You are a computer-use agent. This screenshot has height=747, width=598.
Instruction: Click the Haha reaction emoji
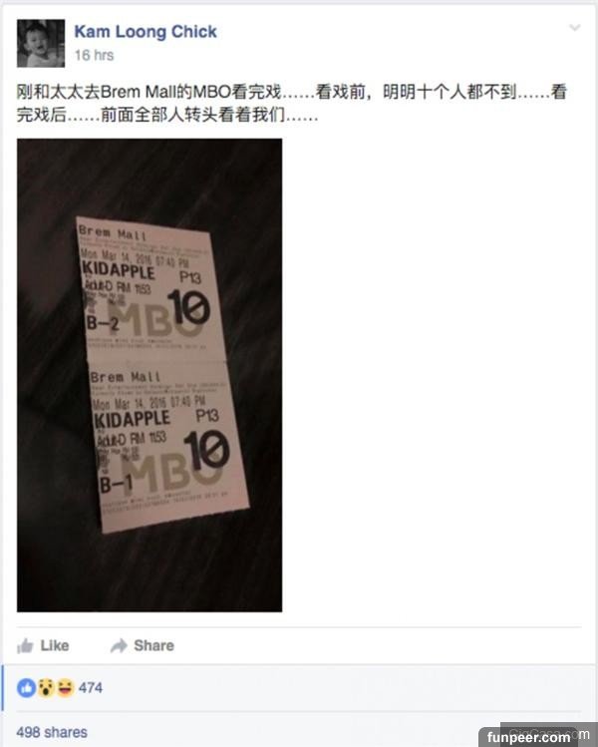(66, 688)
